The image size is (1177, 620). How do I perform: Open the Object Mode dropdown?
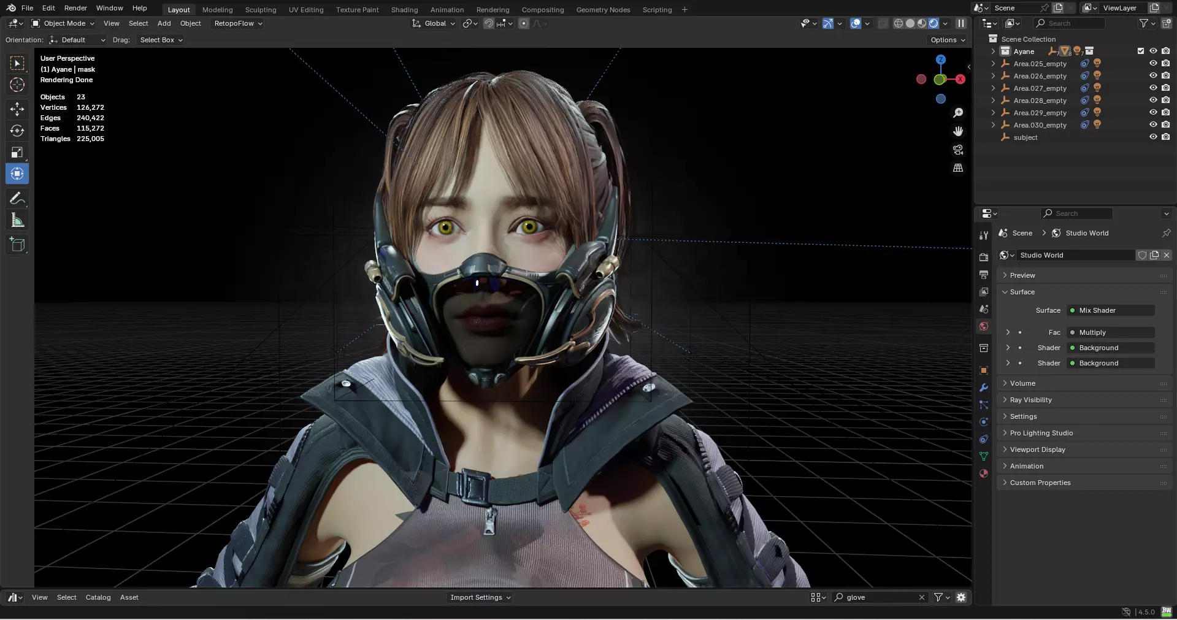[64, 23]
